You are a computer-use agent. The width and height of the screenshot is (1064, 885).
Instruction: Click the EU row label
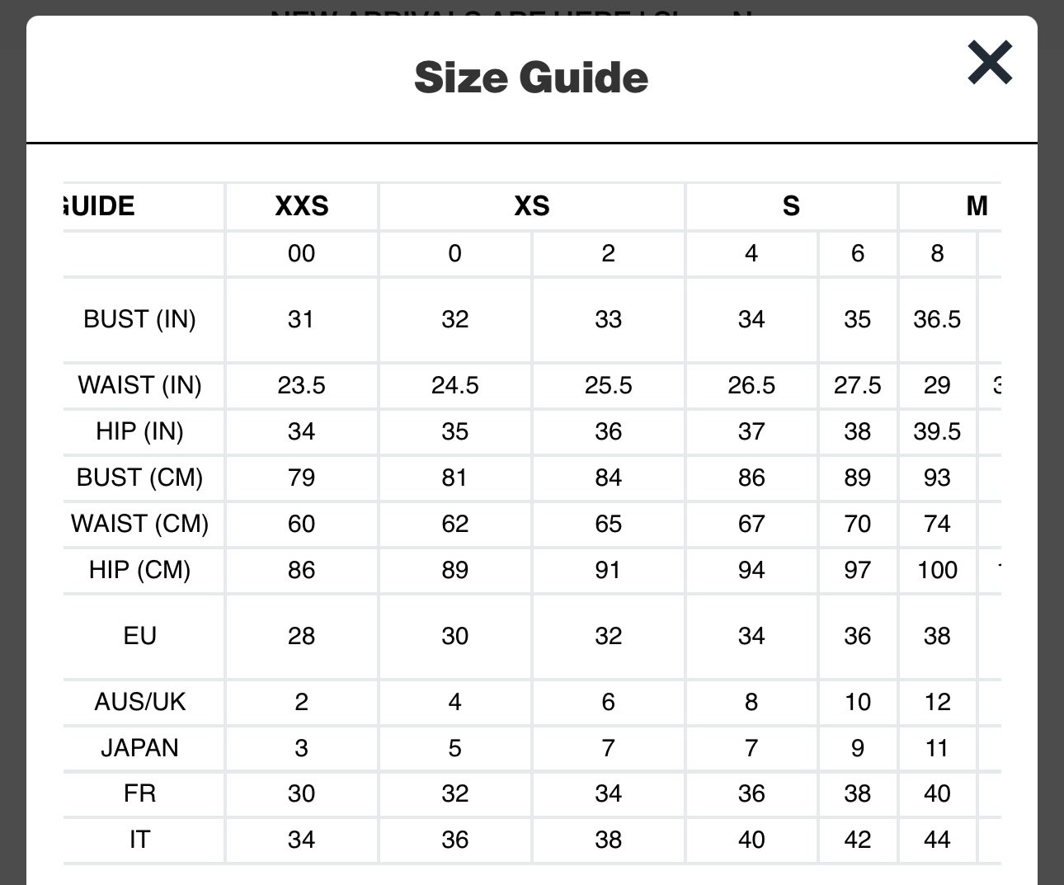click(x=140, y=636)
